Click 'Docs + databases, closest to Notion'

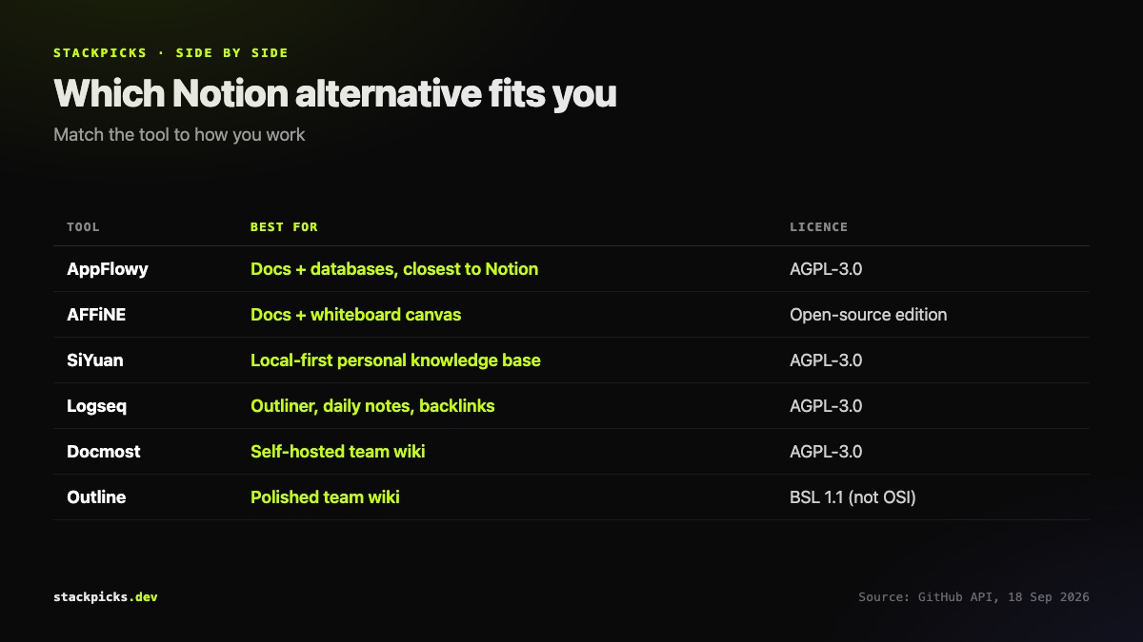coord(394,269)
